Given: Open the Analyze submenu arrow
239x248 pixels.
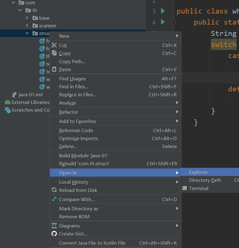Looking at the screenshot, I should tap(177, 102).
